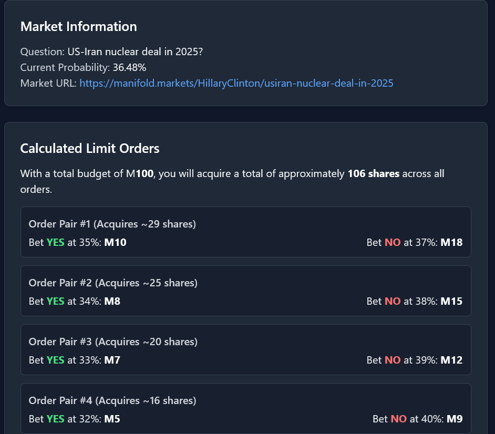Click the M100 total budget amount
This screenshot has height=434, width=495.
click(x=140, y=173)
